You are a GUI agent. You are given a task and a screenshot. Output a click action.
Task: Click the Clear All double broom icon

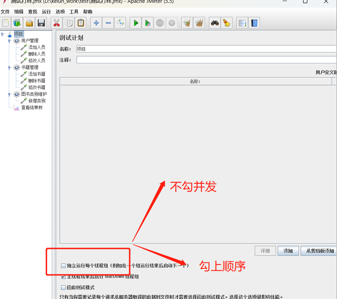click(199, 23)
